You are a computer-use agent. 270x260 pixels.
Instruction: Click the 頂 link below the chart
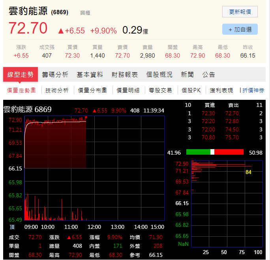pos(12,227)
